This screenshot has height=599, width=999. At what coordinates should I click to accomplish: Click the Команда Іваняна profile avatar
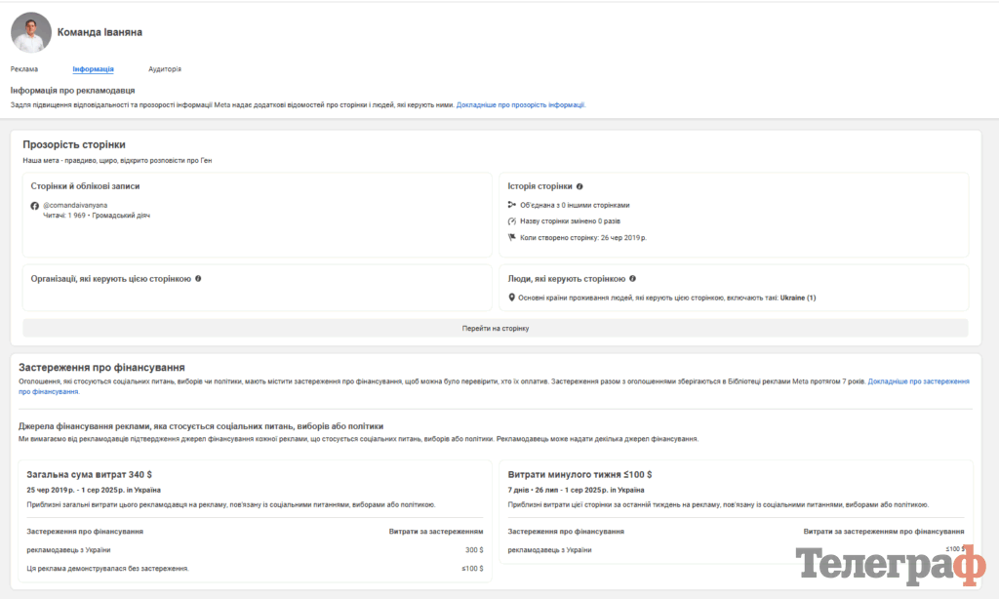coord(31,32)
